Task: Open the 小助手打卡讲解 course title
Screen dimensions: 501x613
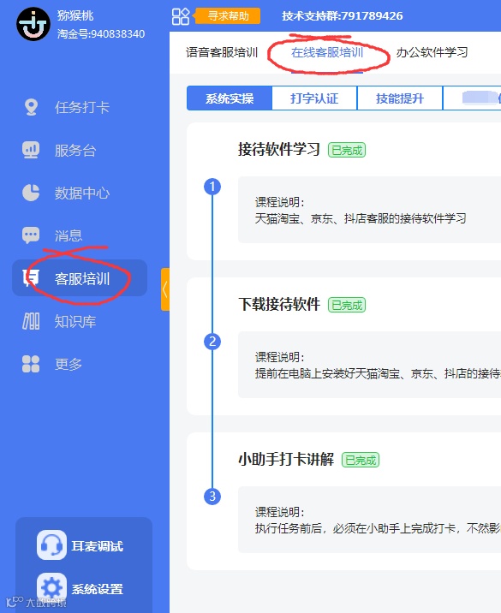Action: click(x=286, y=459)
